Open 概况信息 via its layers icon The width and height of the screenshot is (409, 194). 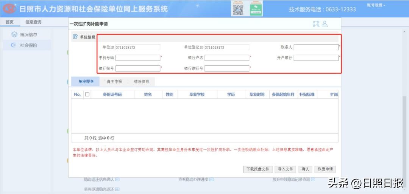pos(14,35)
